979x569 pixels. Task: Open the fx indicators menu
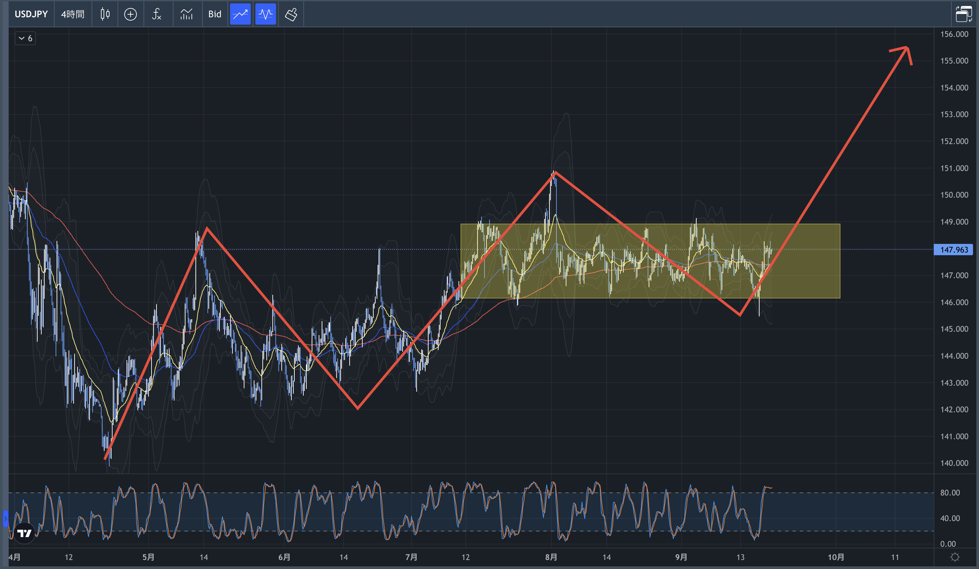pyautogui.click(x=157, y=14)
